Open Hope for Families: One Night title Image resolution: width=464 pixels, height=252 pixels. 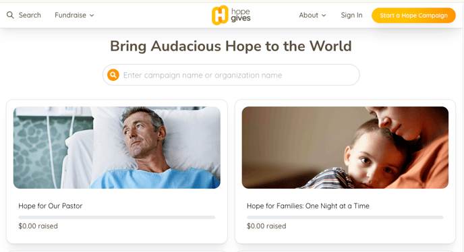click(x=308, y=206)
